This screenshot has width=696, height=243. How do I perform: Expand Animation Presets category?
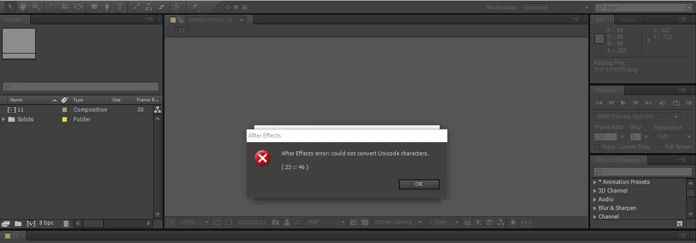[594, 182]
